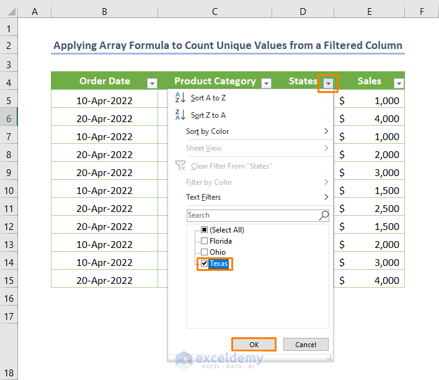
Task: Select column C header
Action: pos(215,12)
